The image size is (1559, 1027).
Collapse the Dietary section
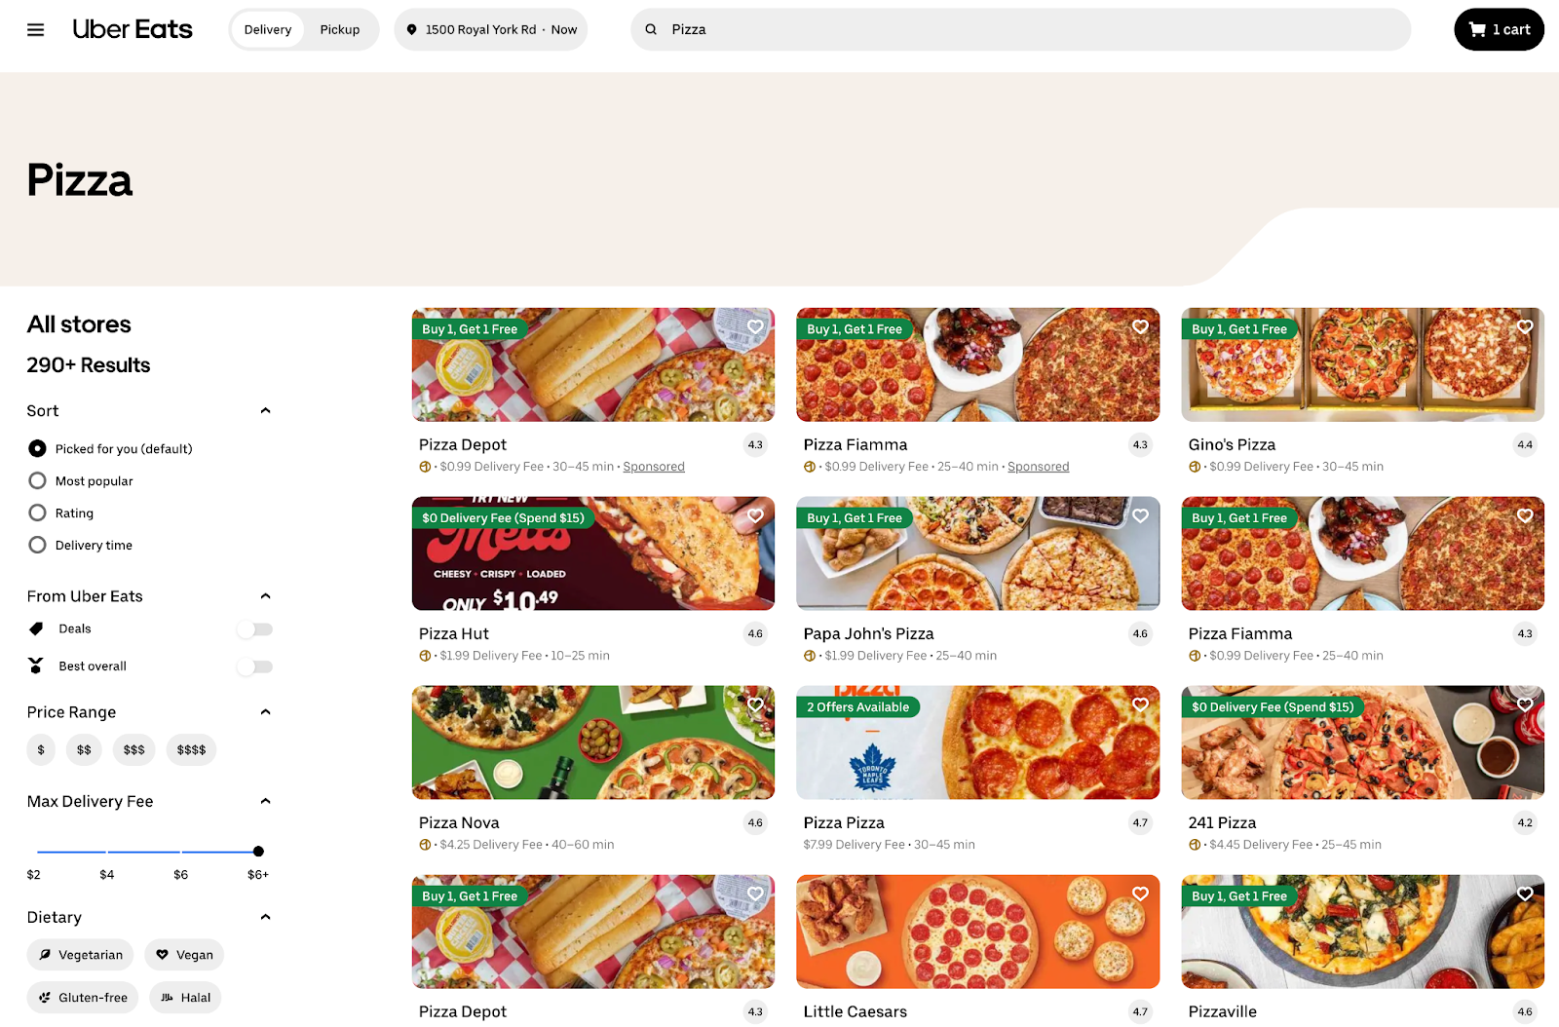[265, 917]
